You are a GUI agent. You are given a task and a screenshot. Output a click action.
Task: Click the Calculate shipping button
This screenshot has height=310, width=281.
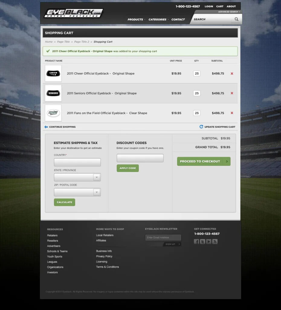tap(65, 202)
